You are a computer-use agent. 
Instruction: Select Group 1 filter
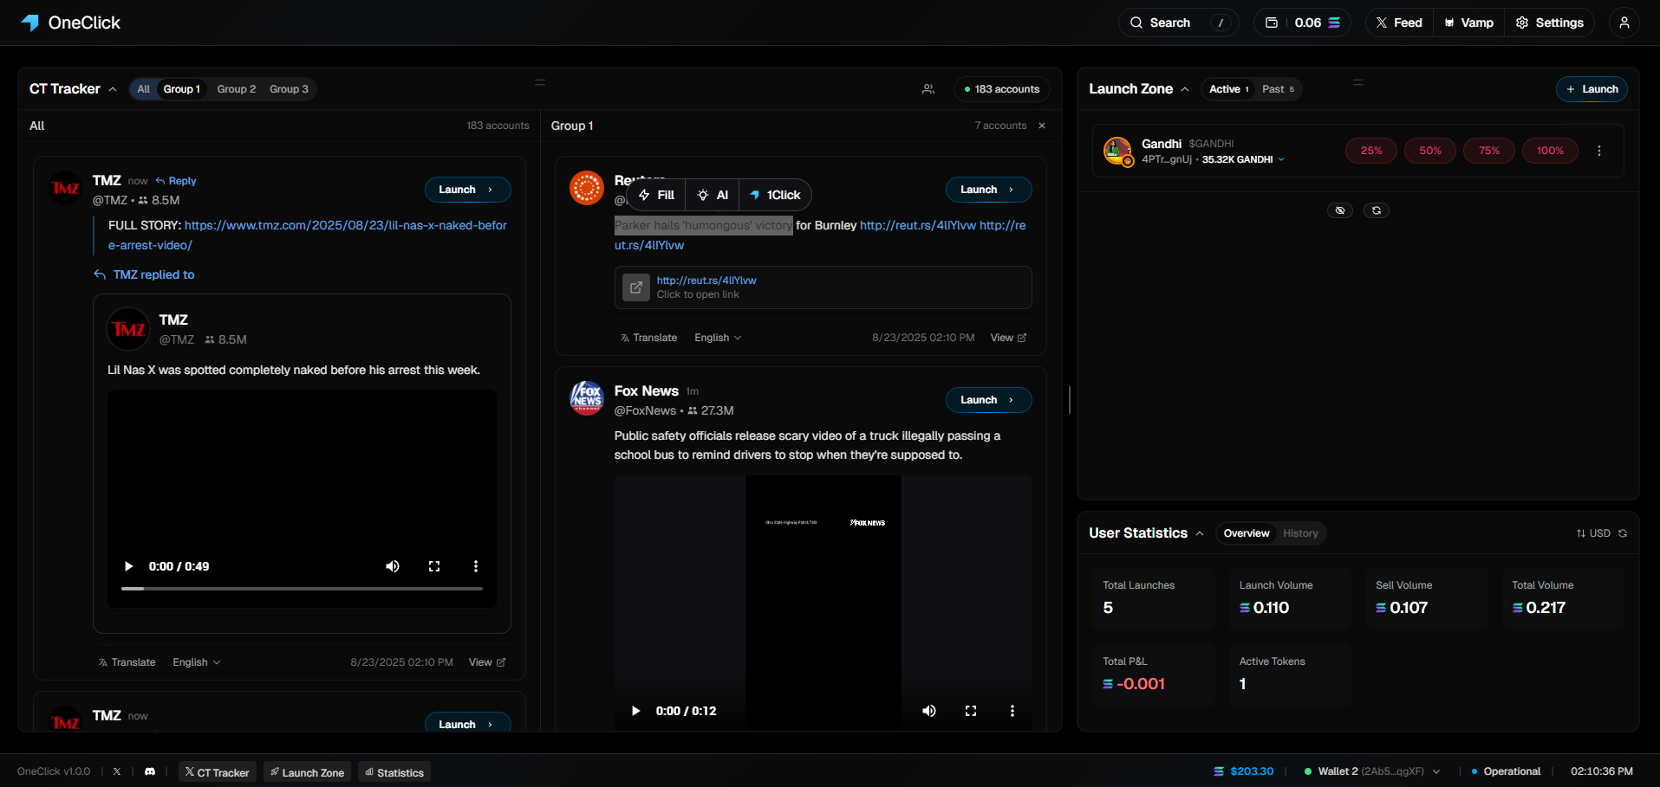click(182, 89)
